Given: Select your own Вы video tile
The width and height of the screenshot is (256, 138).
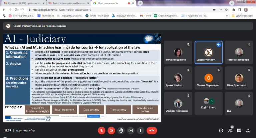Looking at the screenshot, I should 239,104.
